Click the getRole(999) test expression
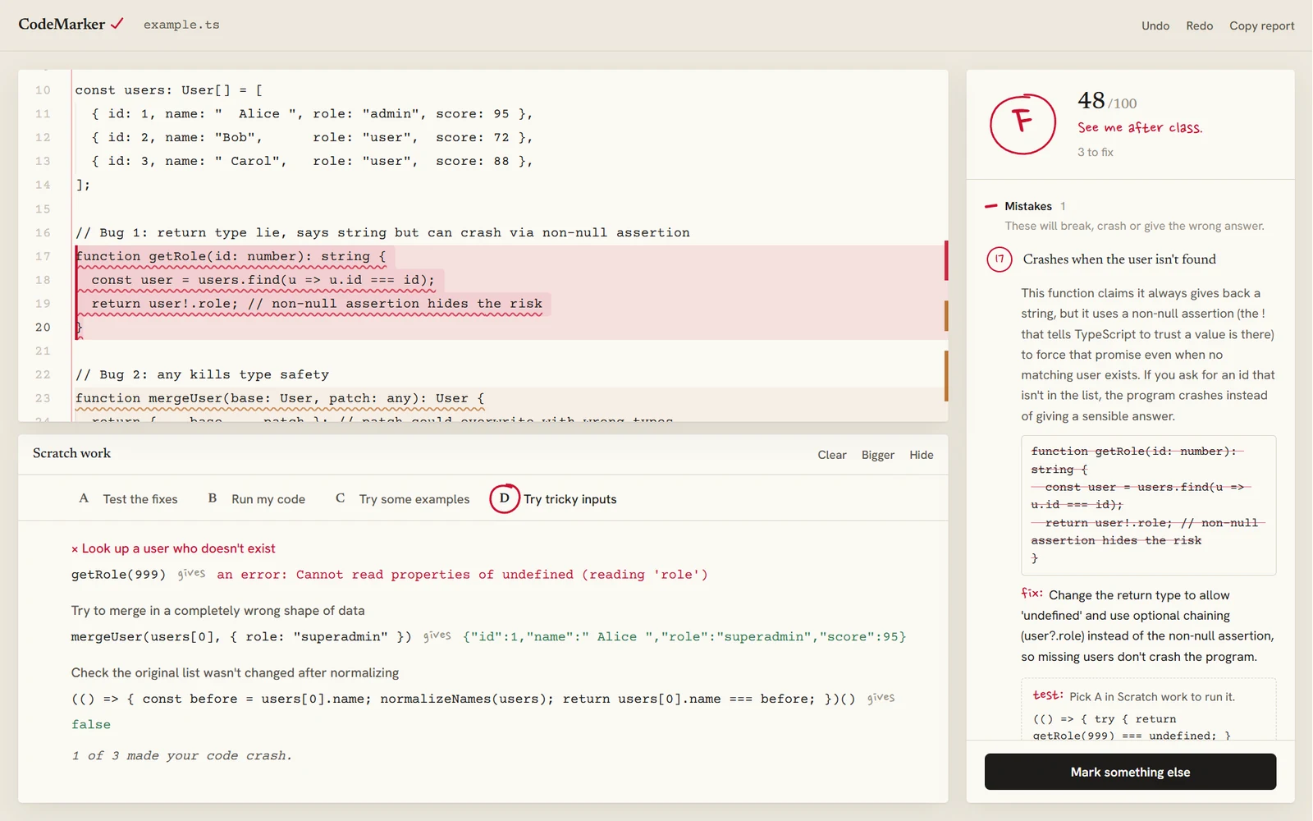This screenshot has width=1313, height=821. pos(118,575)
